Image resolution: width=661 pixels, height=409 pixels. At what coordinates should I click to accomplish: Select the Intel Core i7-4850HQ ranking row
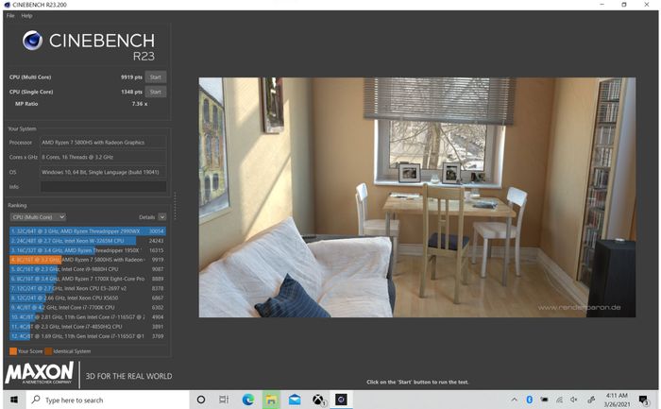pyautogui.click(x=88, y=327)
